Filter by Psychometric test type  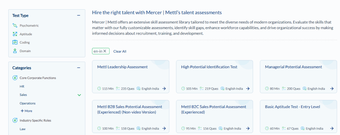click(x=29, y=25)
